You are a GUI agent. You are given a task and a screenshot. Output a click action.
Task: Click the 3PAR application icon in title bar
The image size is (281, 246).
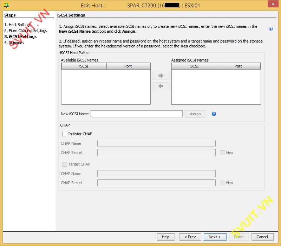point(6,5)
